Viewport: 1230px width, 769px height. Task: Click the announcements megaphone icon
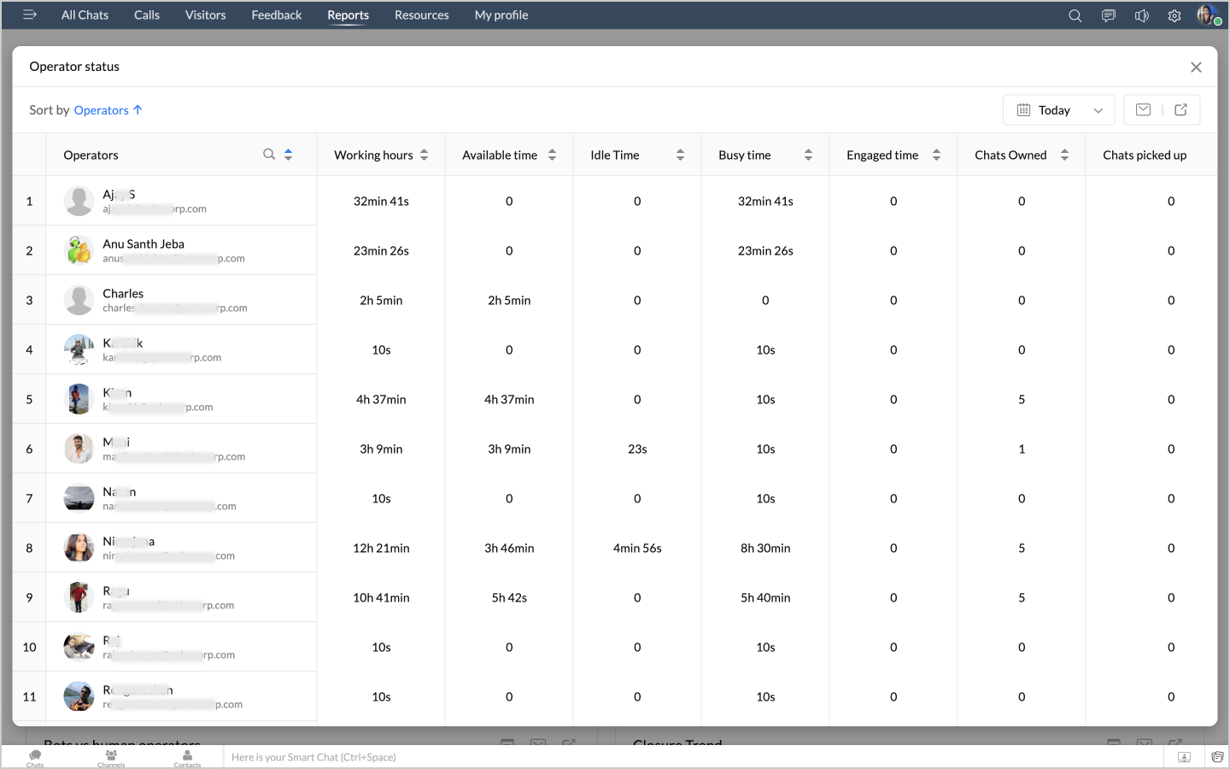1141,15
